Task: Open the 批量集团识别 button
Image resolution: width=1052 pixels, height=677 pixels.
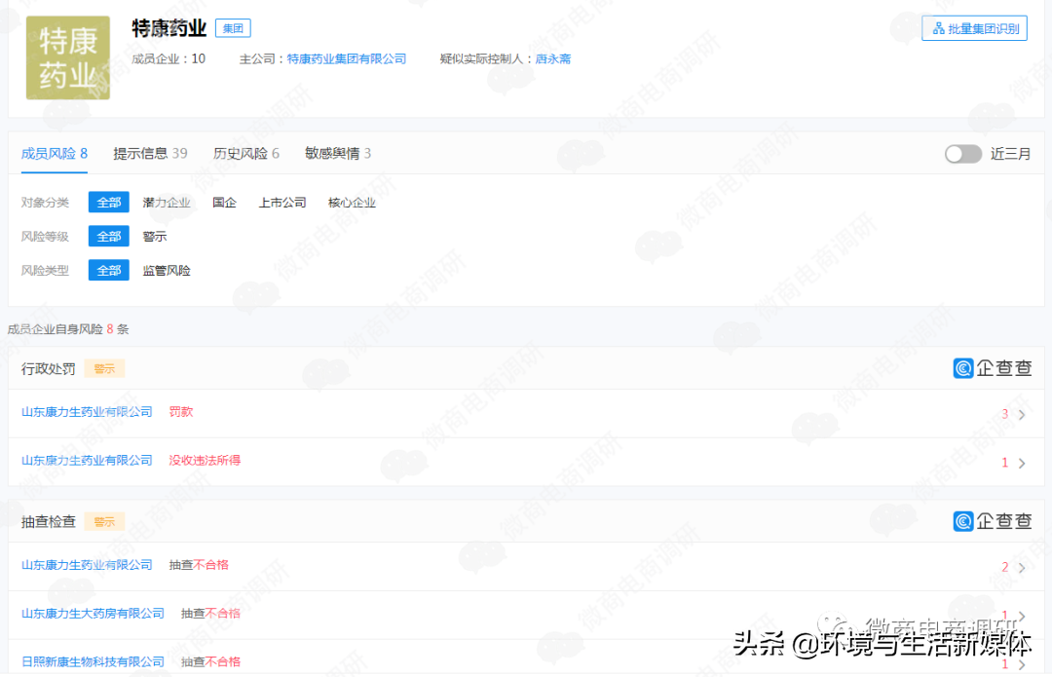Action: tap(974, 28)
